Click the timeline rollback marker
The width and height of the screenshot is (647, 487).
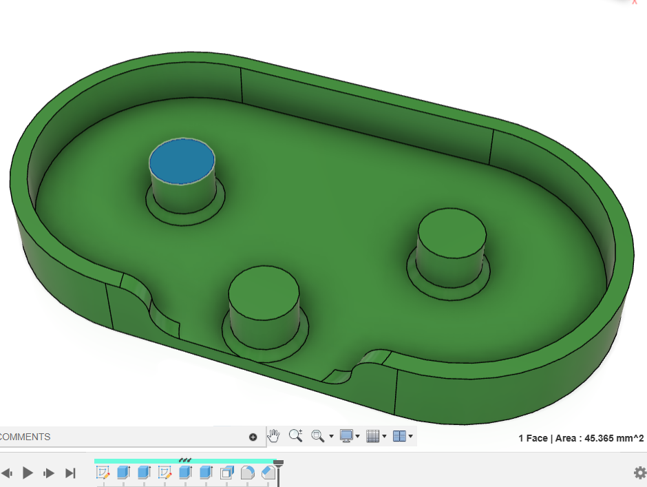[x=278, y=466]
